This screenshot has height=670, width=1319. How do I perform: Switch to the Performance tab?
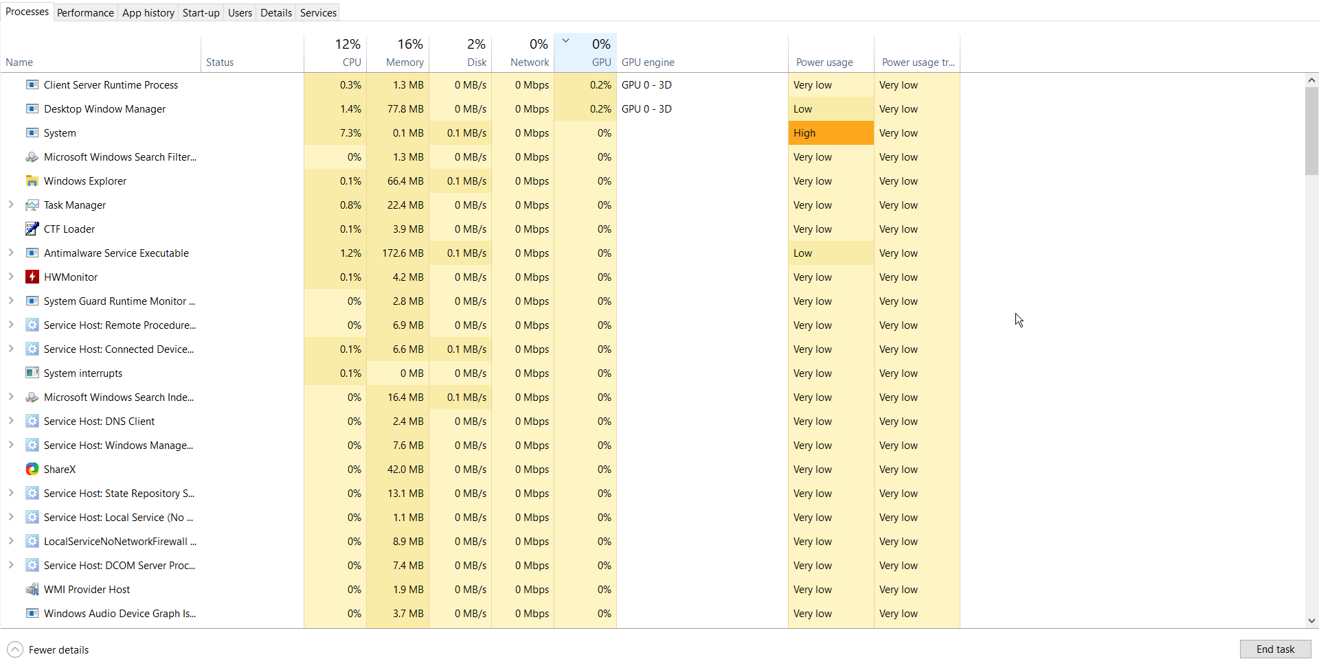coord(85,13)
